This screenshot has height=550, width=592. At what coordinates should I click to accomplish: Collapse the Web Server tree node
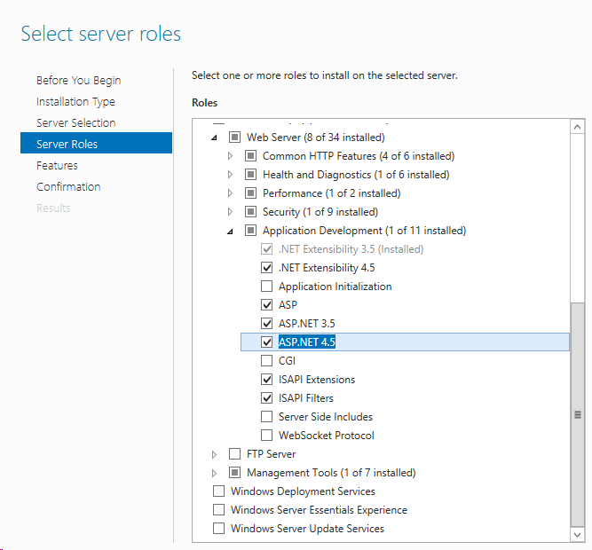coord(214,138)
